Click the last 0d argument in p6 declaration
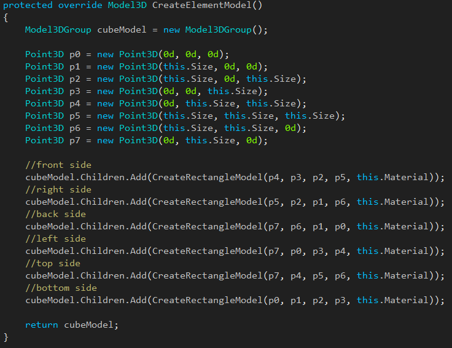The width and height of the screenshot is (452, 348). click(290, 128)
